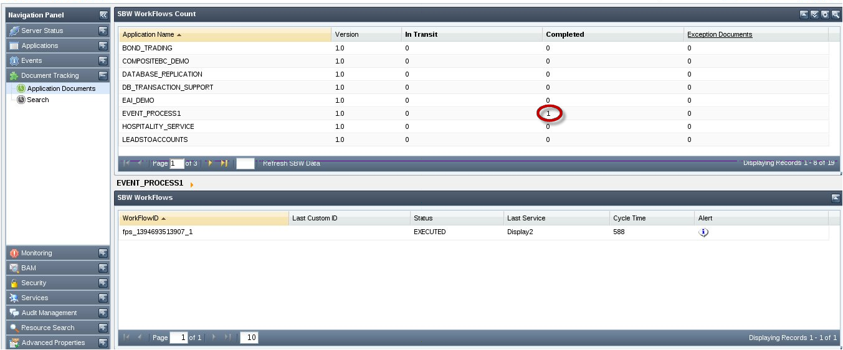Select Application Documents tree item
The image size is (843, 350).
[x=61, y=88]
